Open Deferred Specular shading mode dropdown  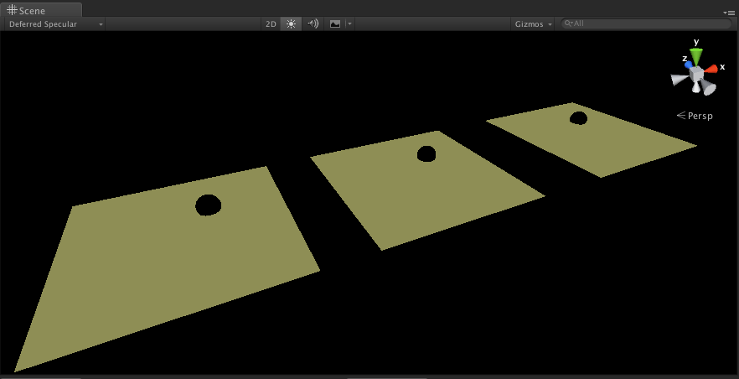pyautogui.click(x=55, y=24)
